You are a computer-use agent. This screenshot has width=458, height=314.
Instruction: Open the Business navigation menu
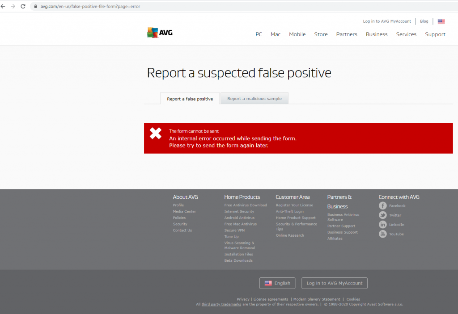click(x=376, y=34)
